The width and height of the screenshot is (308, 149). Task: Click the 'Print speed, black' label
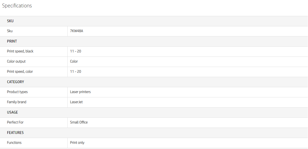20,51
